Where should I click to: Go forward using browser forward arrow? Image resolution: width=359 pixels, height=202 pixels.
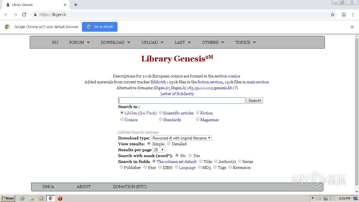[15, 15]
